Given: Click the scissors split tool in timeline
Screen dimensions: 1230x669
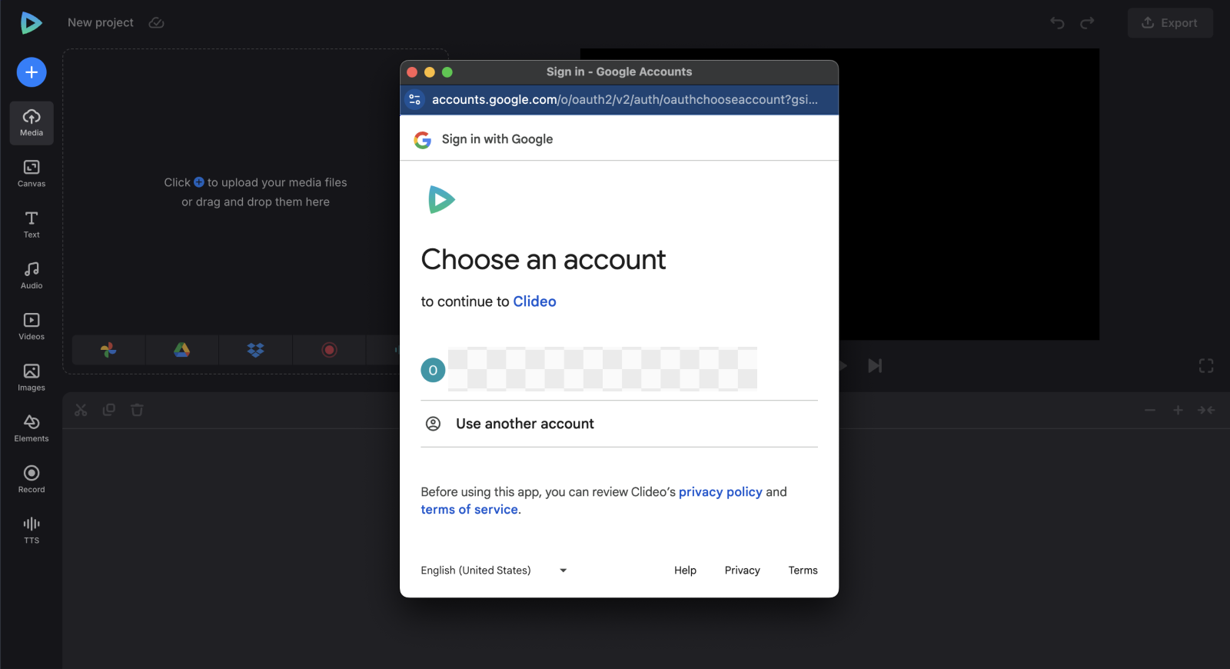Looking at the screenshot, I should pyautogui.click(x=81, y=410).
